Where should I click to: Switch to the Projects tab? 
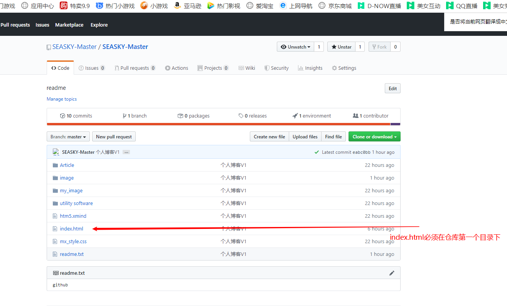click(213, 68)
